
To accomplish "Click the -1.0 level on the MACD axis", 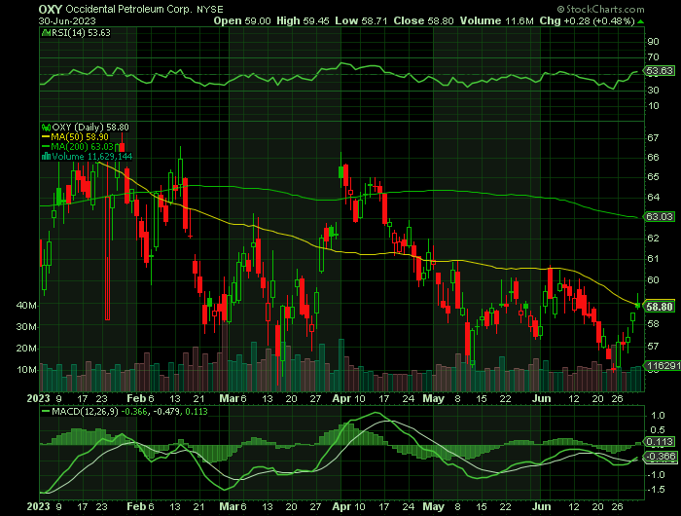I will coord(656,475).
